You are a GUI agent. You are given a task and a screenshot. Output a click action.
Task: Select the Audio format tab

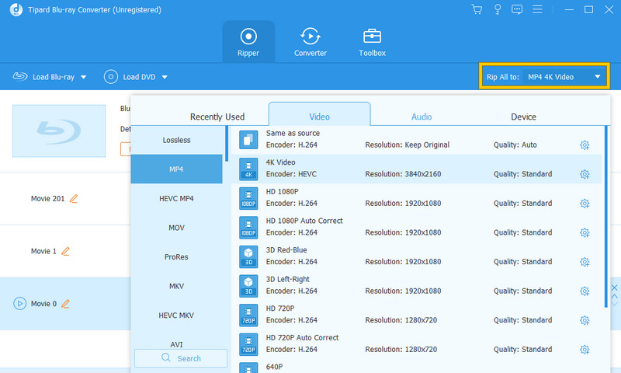click(422, 117)
